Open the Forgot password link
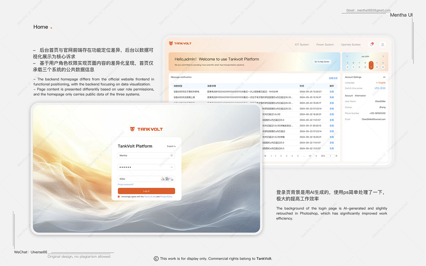The image size is (426, 266). pos(125,185)
